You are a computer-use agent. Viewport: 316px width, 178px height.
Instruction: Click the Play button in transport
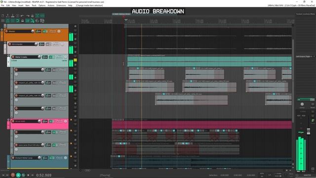click(18, 175)
